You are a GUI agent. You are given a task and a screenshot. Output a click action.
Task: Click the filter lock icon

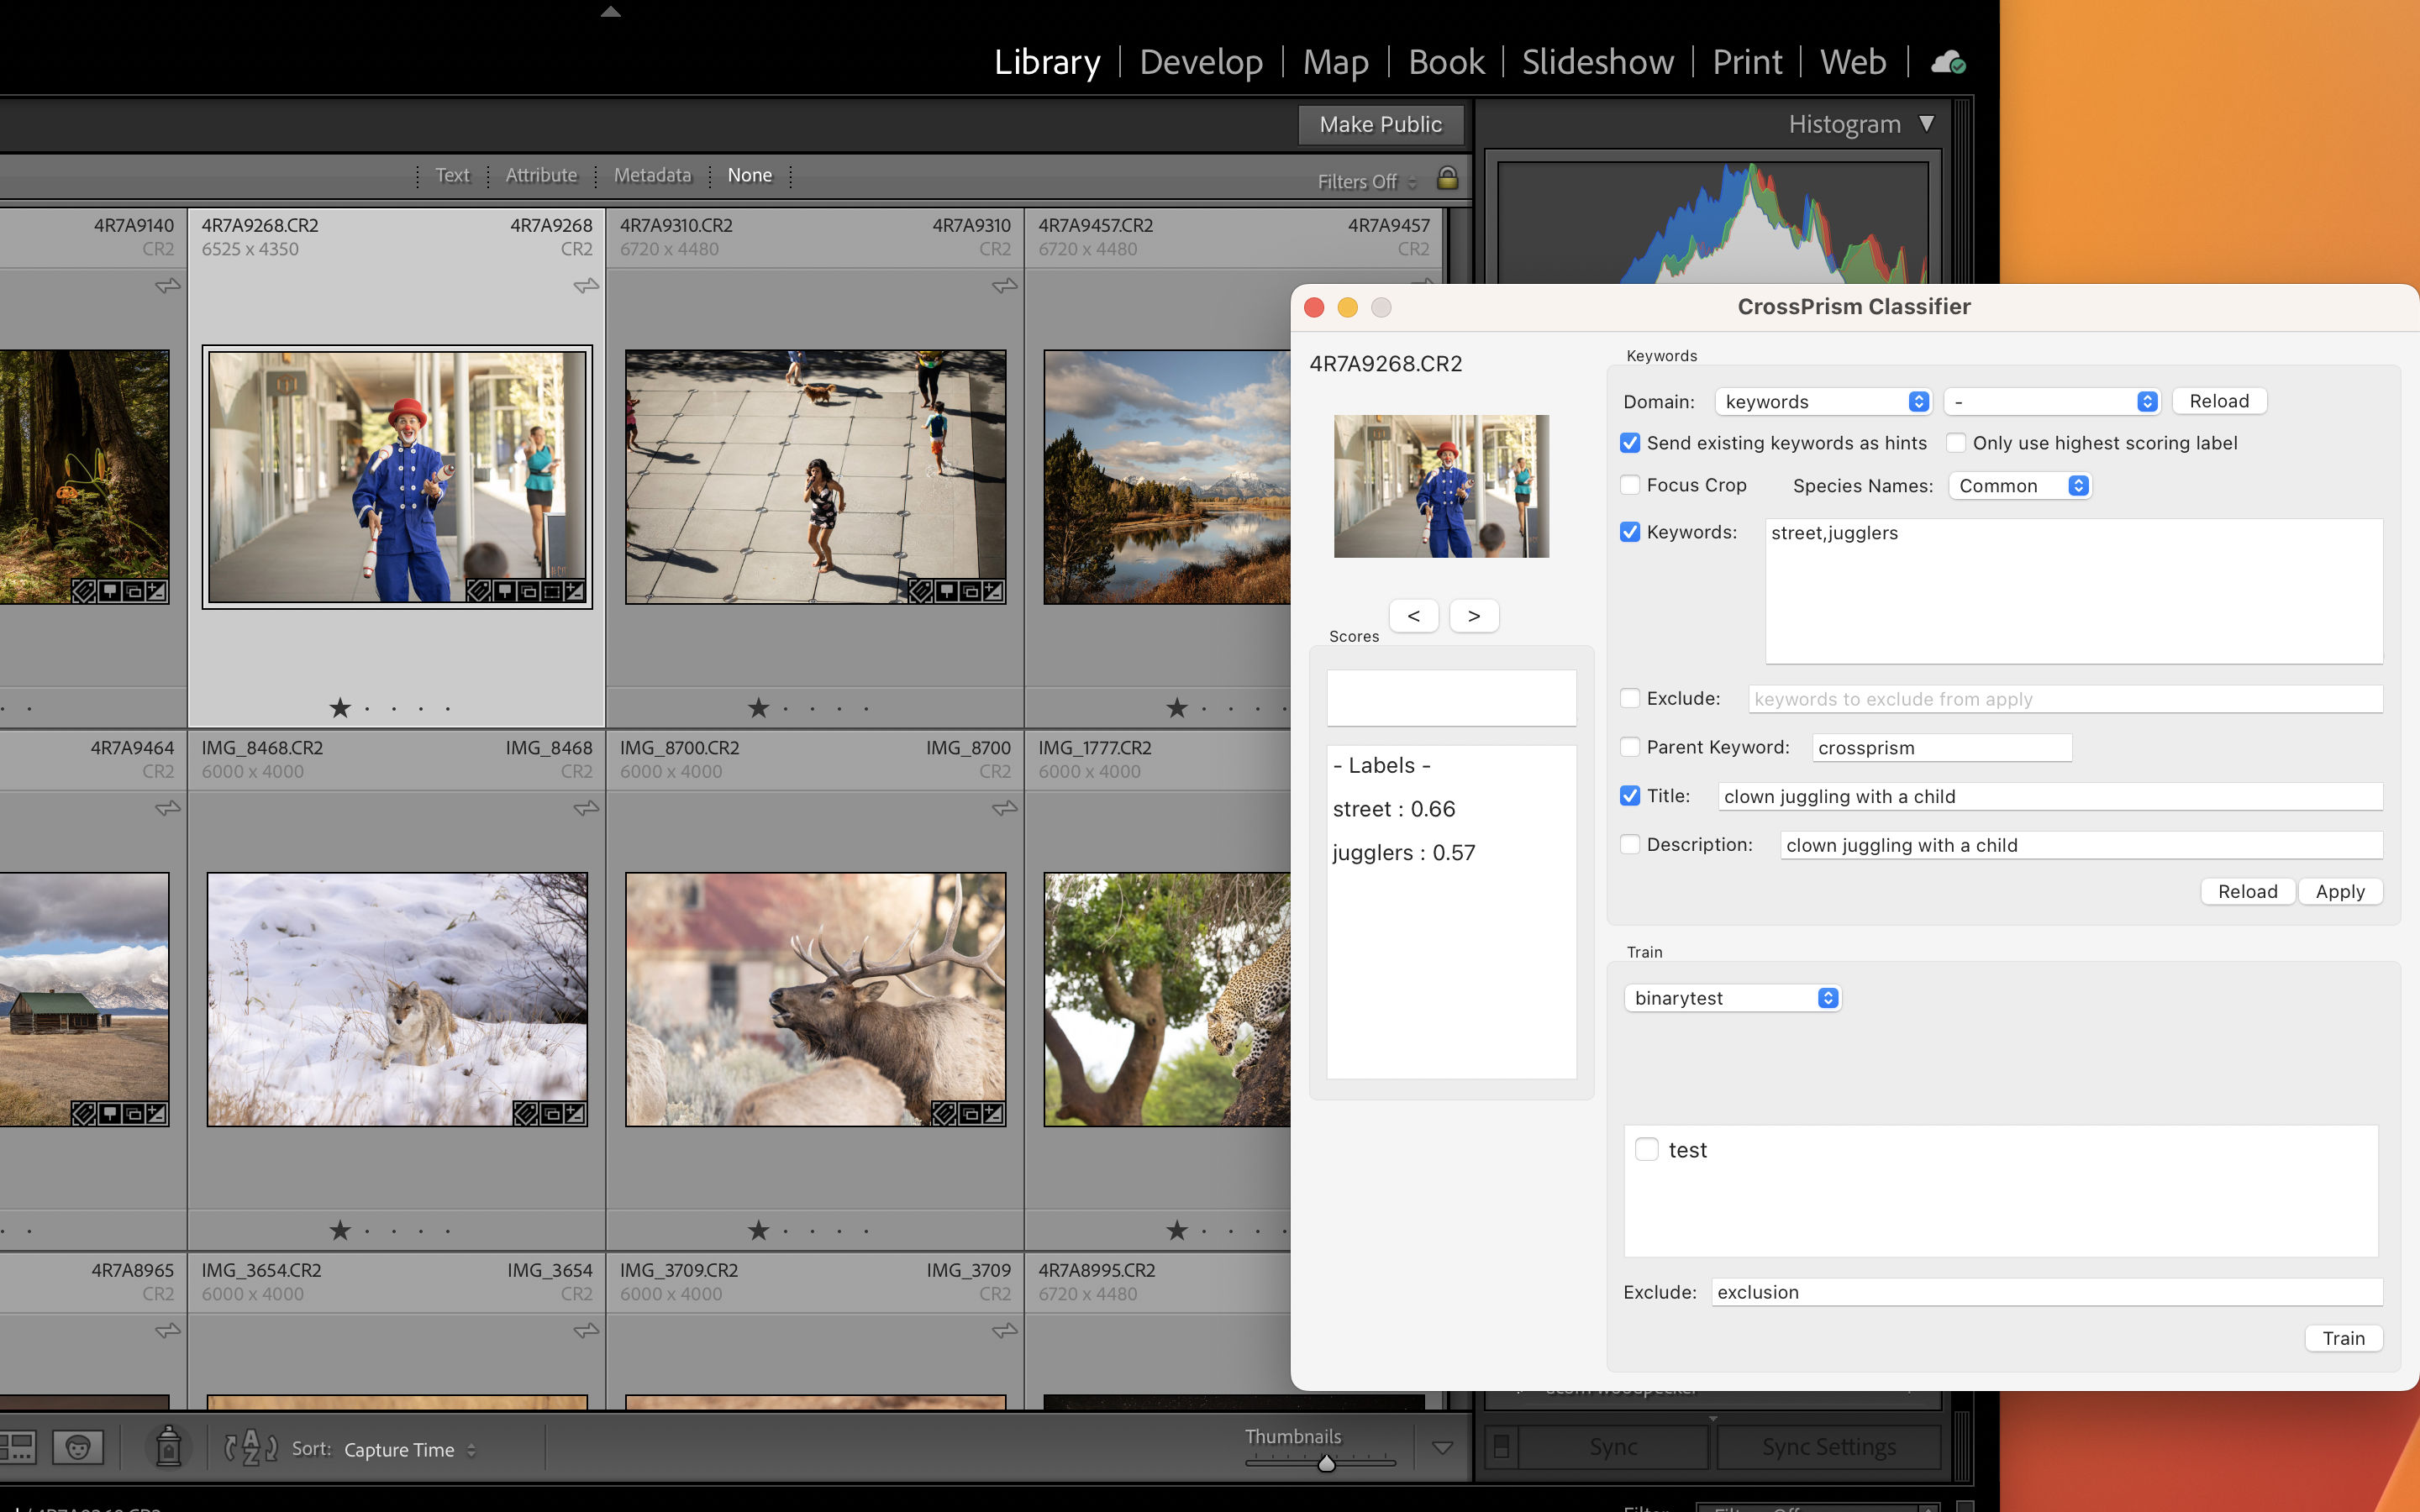[x=1447, y=178]
